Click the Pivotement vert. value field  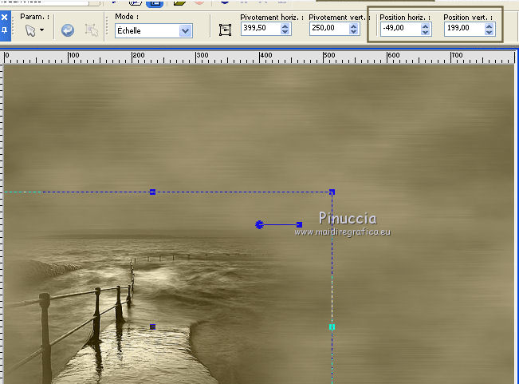329,28
